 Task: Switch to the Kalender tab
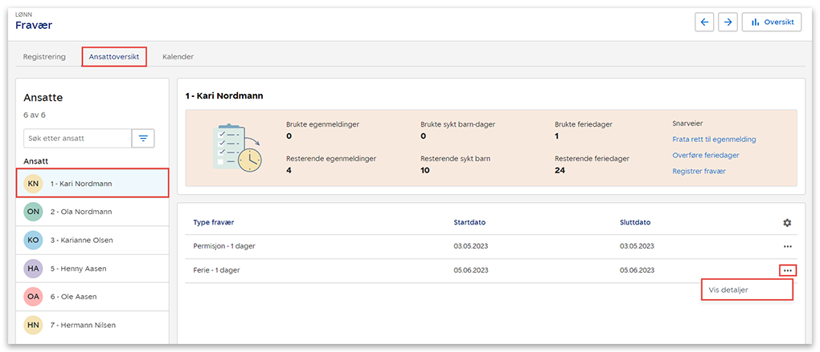coord(178,57)
